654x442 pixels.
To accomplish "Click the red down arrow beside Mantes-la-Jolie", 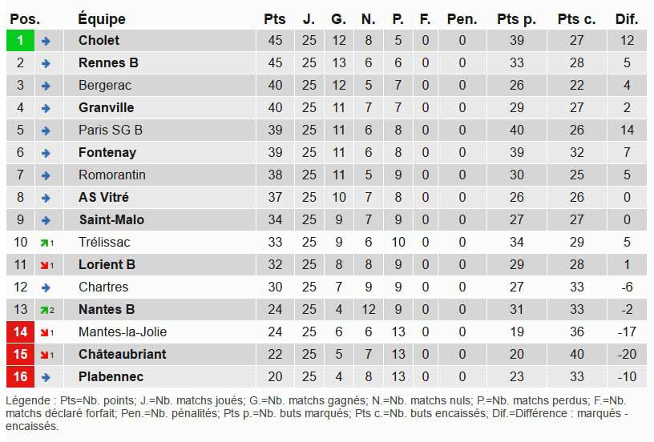I will (45, 332).
